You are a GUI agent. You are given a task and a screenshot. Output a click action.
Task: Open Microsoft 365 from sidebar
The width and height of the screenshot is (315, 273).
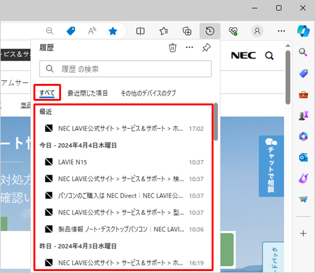tap(304, 136)
